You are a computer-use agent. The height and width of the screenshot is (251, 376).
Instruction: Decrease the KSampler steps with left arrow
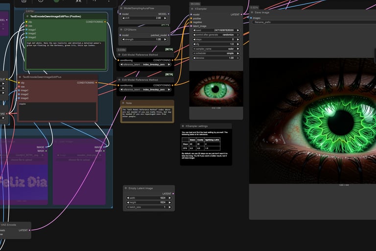pos(194,39)
